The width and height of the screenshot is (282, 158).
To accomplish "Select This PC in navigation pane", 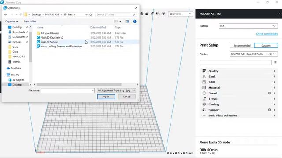I will click(15, 75).
